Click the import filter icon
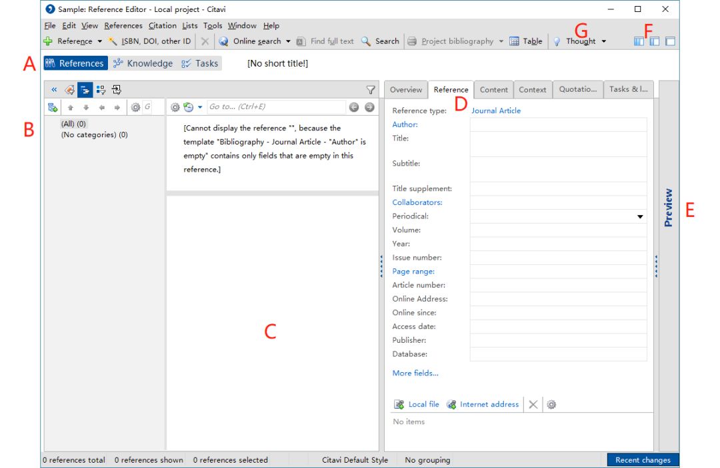 (x=116, y=90)
